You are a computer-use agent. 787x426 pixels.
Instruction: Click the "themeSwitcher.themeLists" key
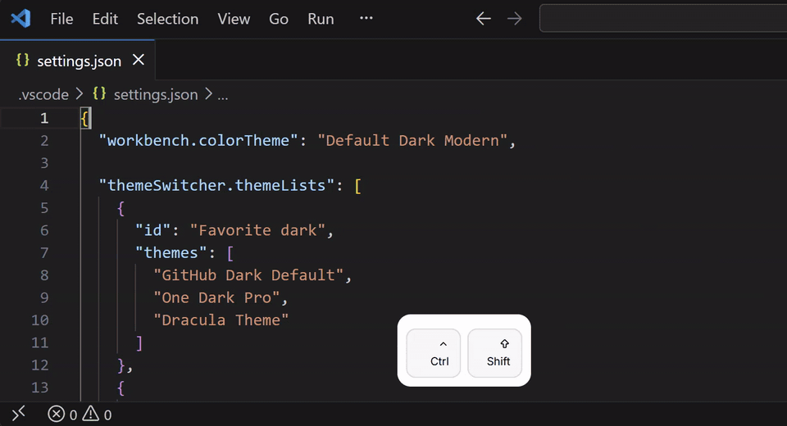point(216,186)
